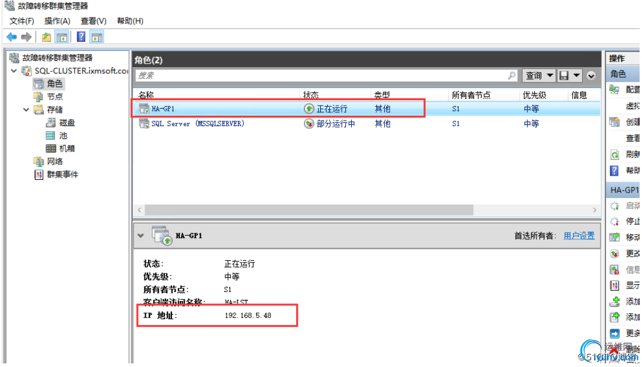
Task: Click the 帮助 icon in the 操作 pane
Action: pos(614,170)
